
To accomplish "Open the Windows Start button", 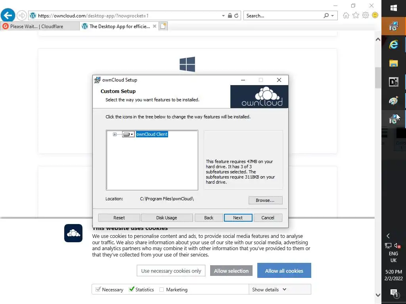I will [394, 8].
